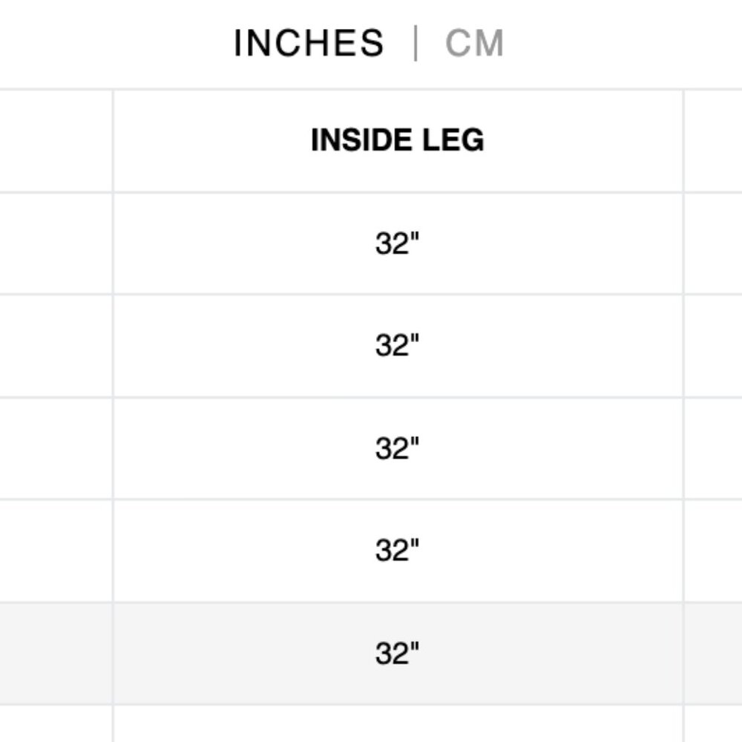Click blank cell right of third 32" row
This screenshot has height=742, width=742.
click(x=713, y=449)
